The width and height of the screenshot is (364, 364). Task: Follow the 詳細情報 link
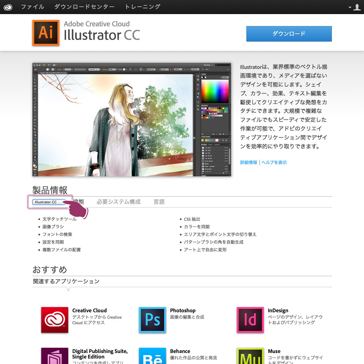[248, 162]
